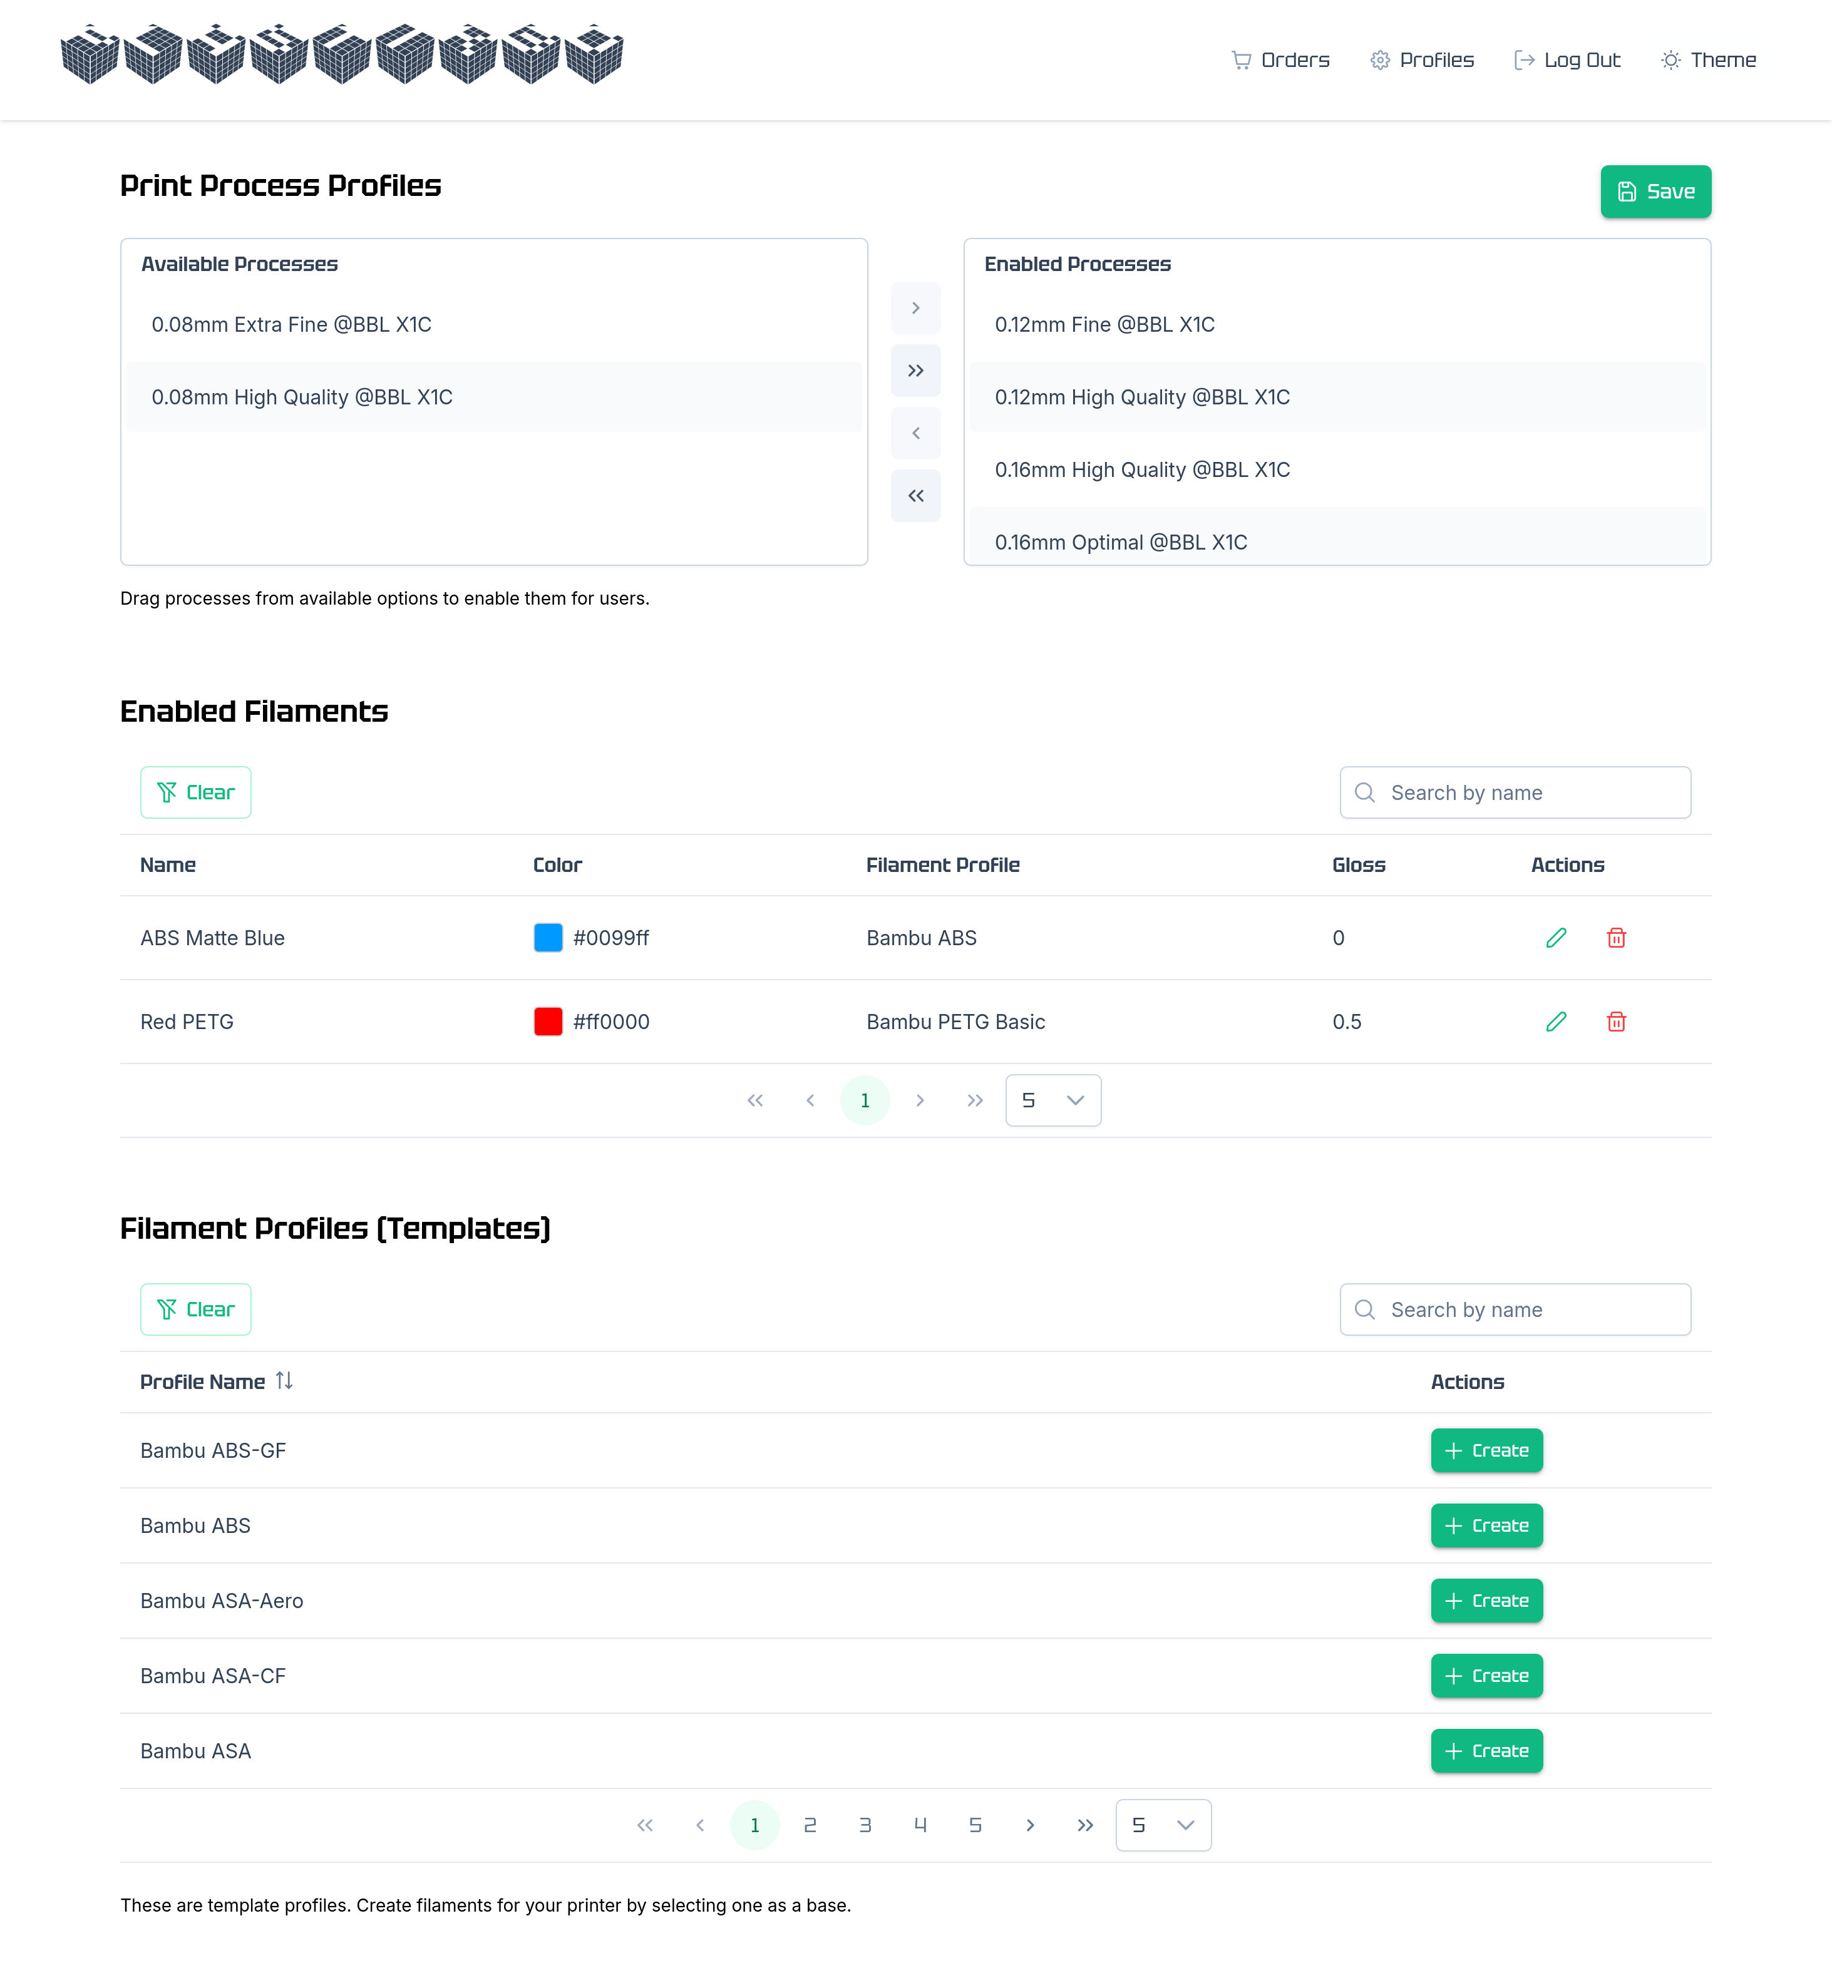Click the blue #0099ff color swatch
This screenshot has height=1973, width=1832.
pyautogui.click(x=547, y=938)
